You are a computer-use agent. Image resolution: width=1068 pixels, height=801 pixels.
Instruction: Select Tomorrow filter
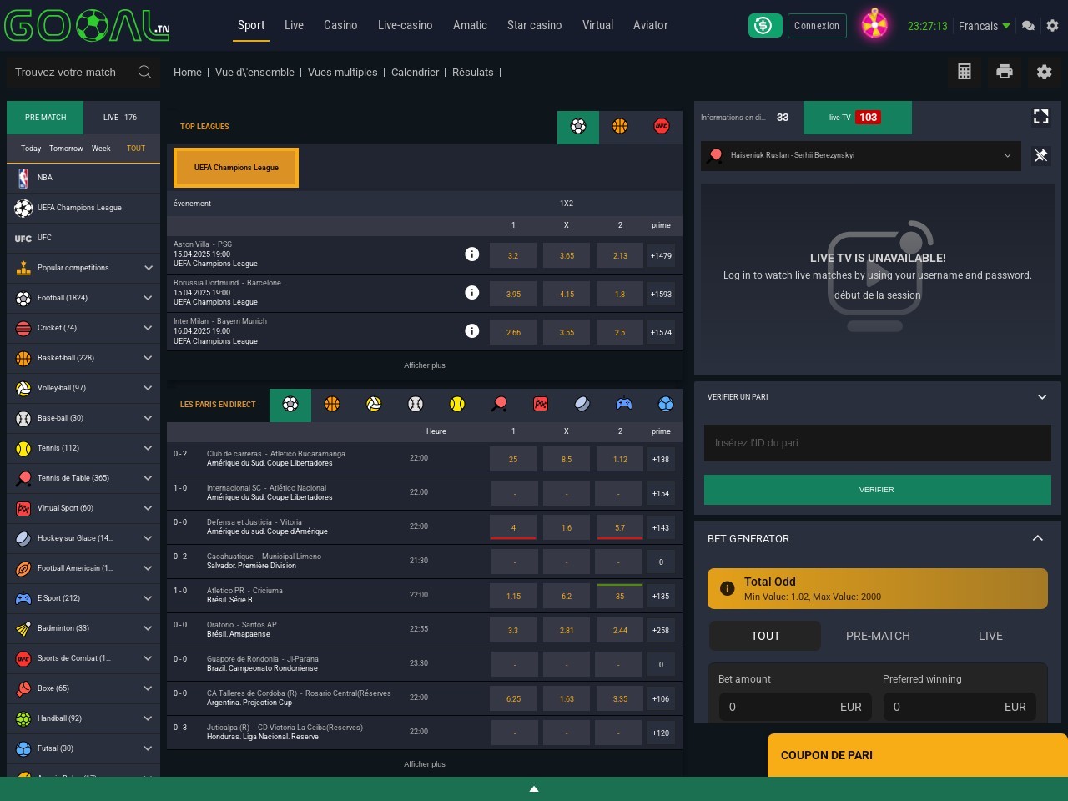(66, 149)
